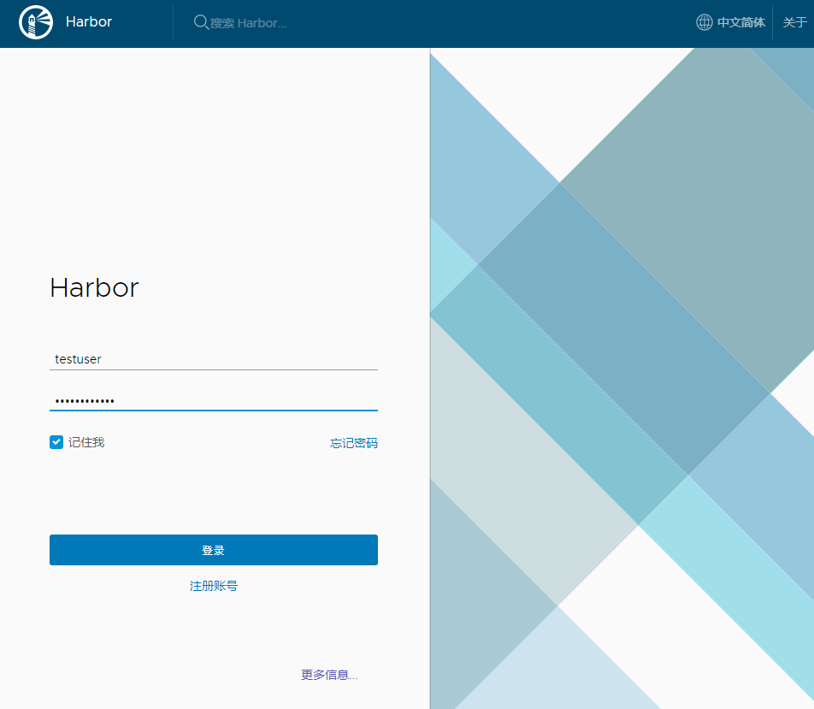Viewport: 814px width, 709px height.
Task: Click the large Harbor login heading
Action: (94, 287)
